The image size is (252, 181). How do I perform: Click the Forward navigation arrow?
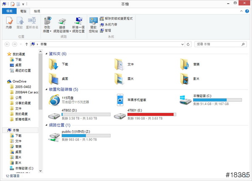[x=14, y=44]
